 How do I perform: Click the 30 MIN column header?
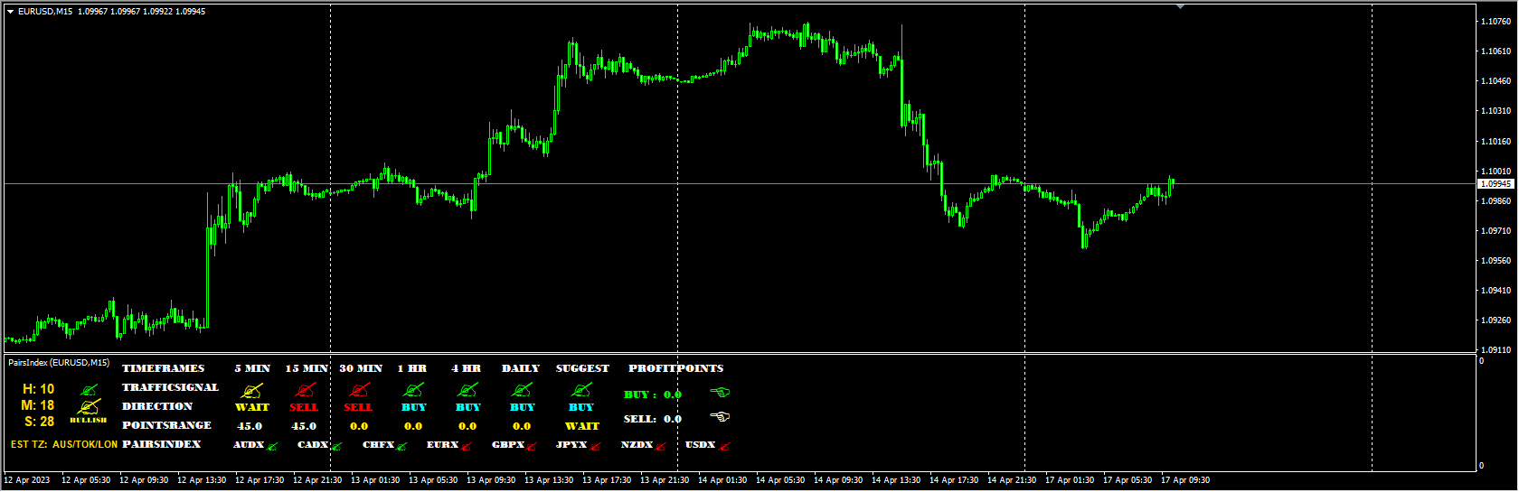coord(361,368)
